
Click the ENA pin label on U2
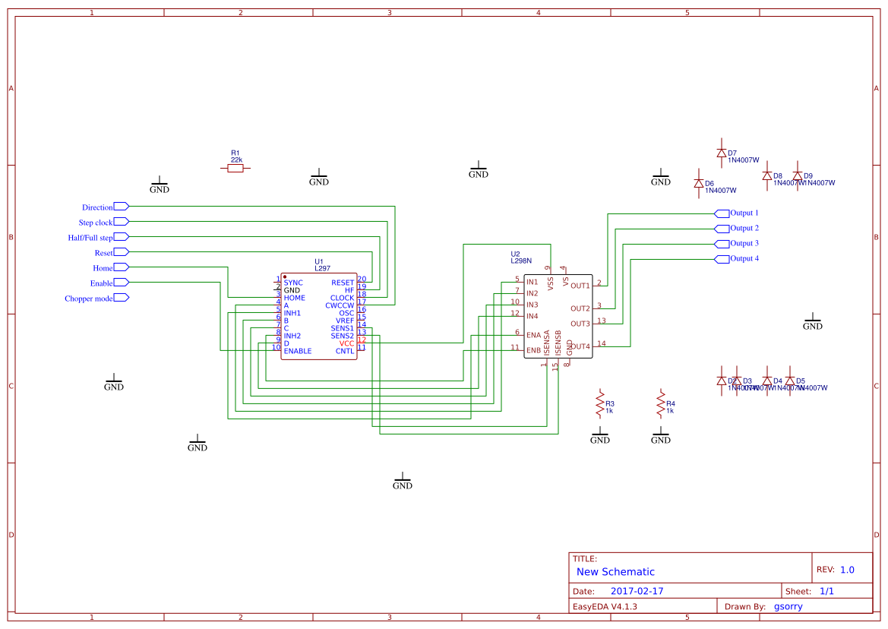(x=533, y=335)
